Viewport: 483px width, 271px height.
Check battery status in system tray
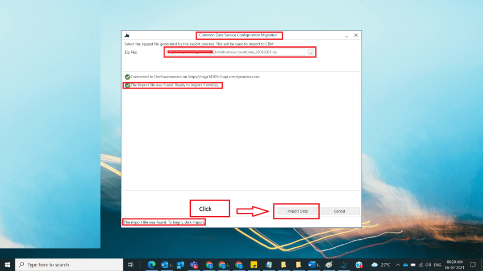(413, 265)
